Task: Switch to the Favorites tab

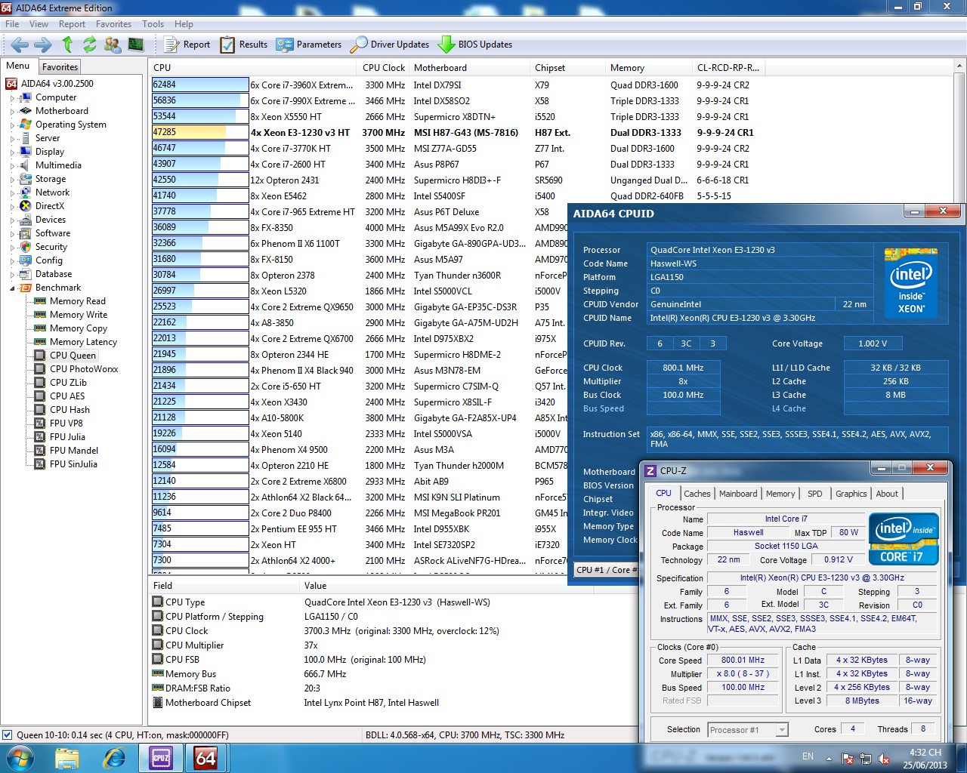Action: [60, 67]
